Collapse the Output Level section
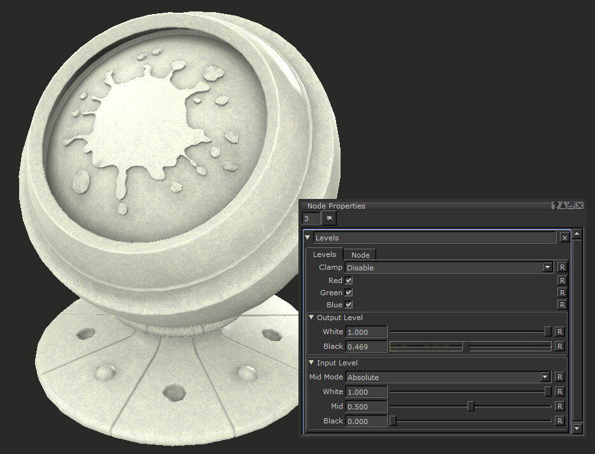 point(311,318)
